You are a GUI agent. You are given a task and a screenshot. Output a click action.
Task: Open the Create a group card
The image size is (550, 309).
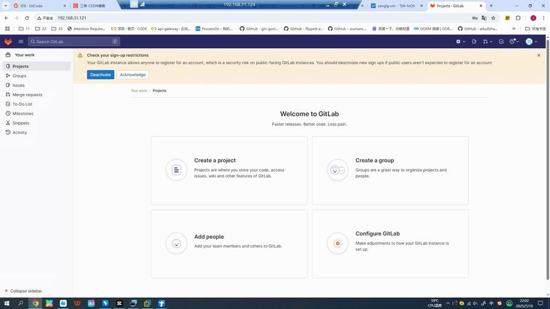(390, 171)
